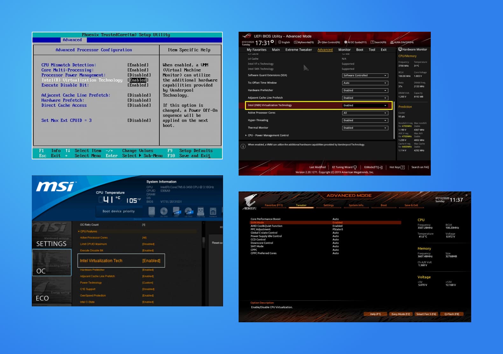The width and height of the screenshot is (503, 354).
Task: Open Save & Exit tab in AORUS
Action: pyautogui.click(x=411, y=205)
